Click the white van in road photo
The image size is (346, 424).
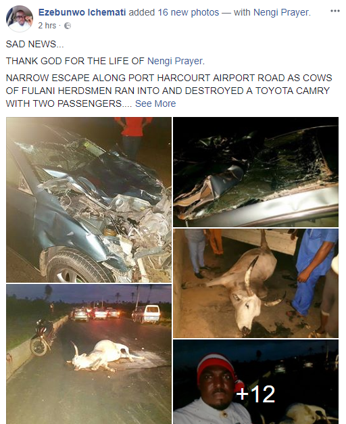[x=147, y=314]
